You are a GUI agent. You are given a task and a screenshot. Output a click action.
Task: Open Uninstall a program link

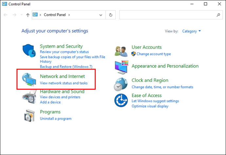tap(55, 119)
